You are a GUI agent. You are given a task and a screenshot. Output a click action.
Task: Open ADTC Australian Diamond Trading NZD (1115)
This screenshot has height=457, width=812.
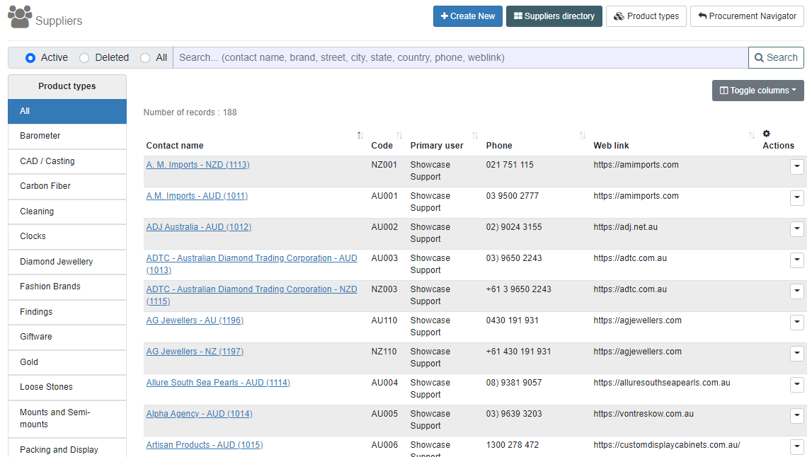(252, 295)
